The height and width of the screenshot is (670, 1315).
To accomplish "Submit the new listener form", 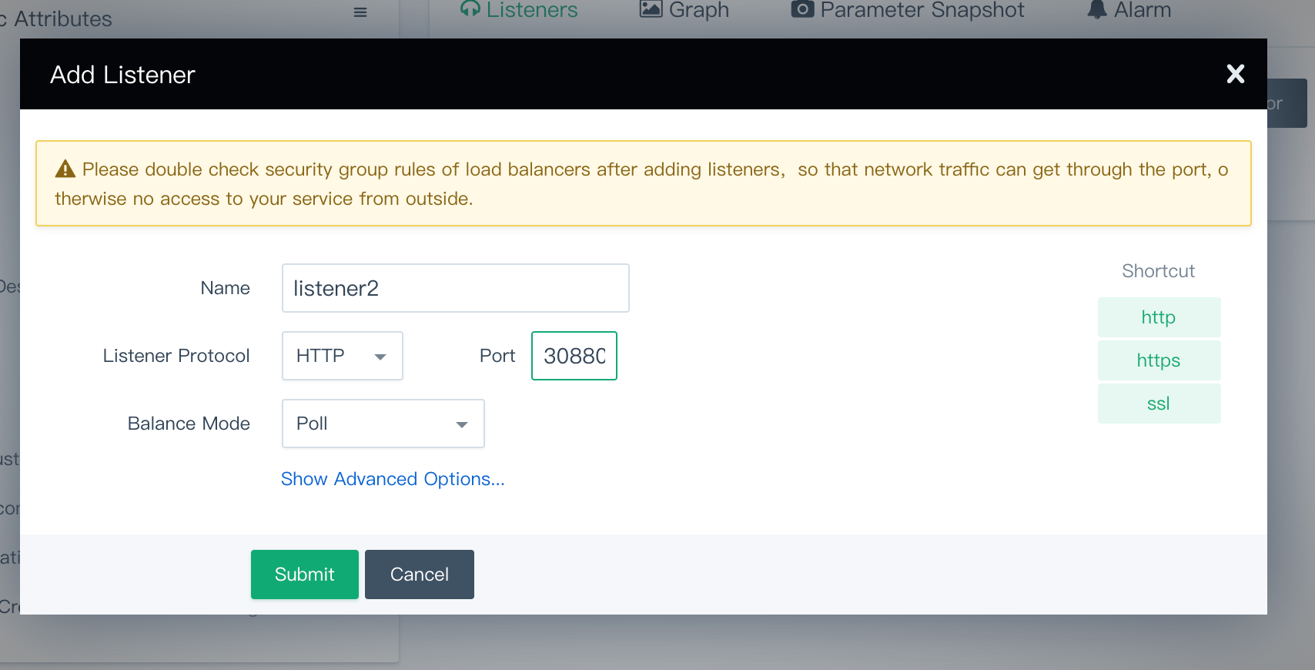I will tap(304, 575).
